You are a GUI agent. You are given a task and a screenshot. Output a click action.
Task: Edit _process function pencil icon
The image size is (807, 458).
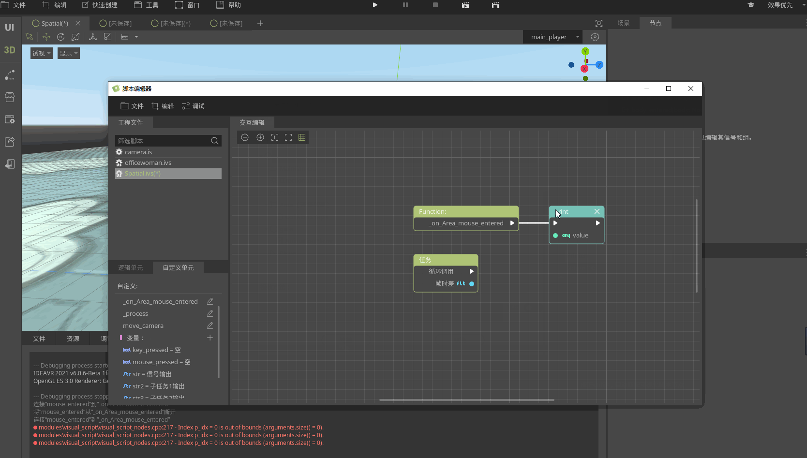pos(210,313)
